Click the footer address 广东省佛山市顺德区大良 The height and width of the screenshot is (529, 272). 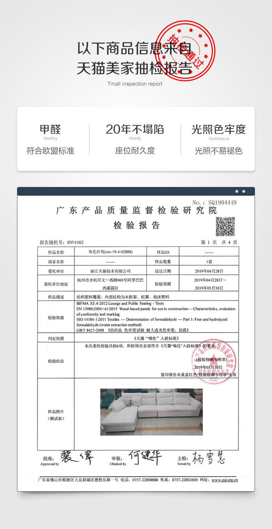(x=78, y=480)
